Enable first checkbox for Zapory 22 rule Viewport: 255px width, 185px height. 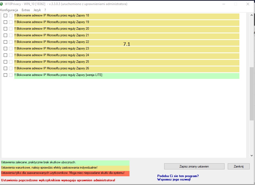point(5,42)
